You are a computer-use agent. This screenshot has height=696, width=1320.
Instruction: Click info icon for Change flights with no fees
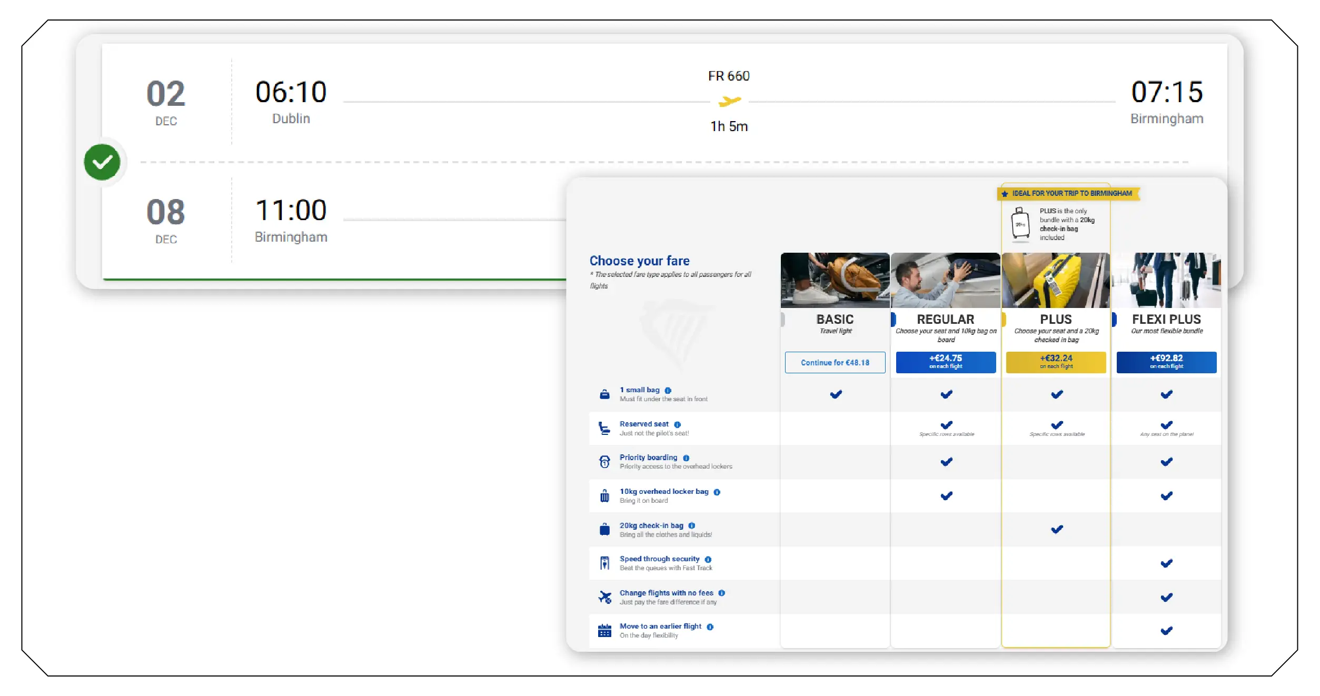click(721, 593)
